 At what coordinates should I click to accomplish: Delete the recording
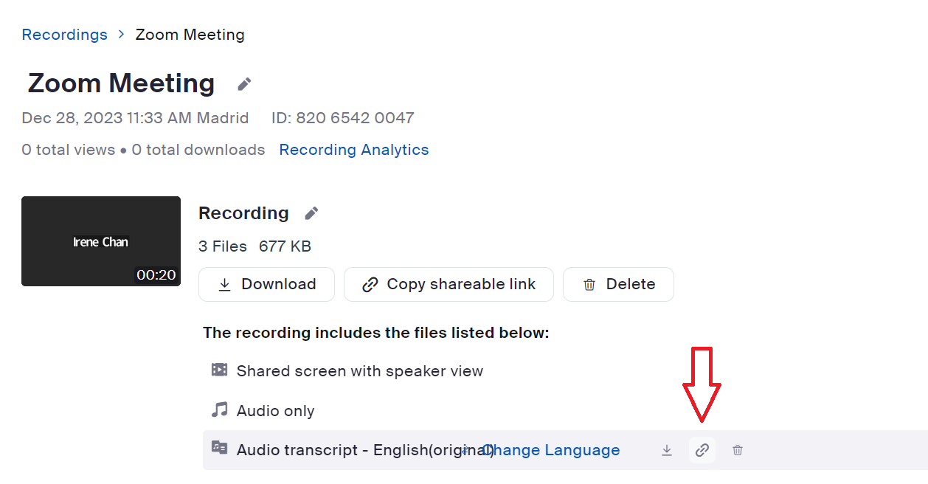point(618,284)
